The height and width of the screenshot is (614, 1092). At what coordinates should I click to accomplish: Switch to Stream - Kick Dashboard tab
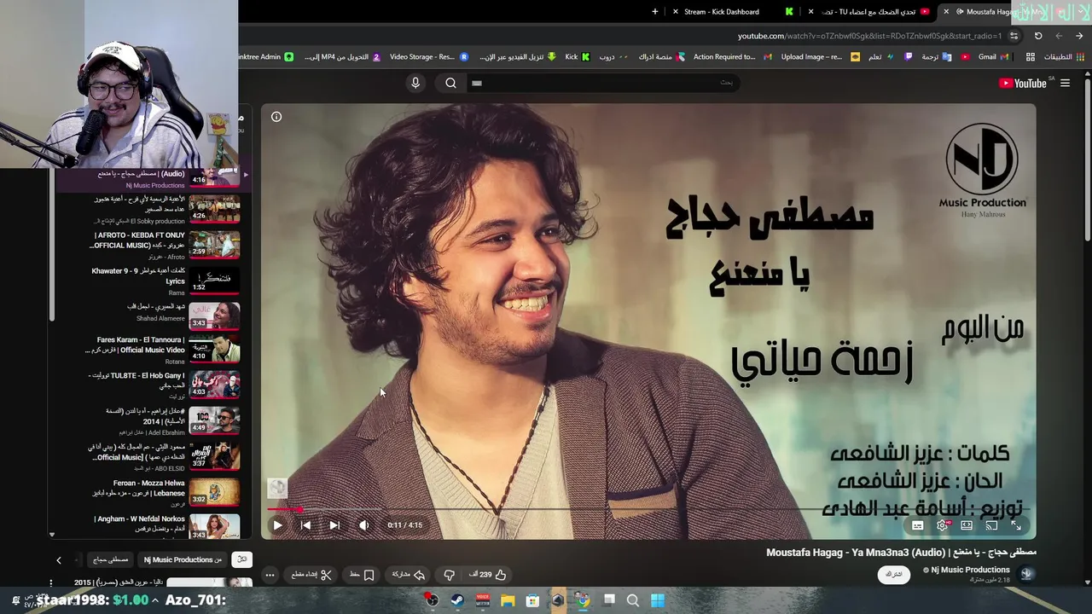[732, 12]
